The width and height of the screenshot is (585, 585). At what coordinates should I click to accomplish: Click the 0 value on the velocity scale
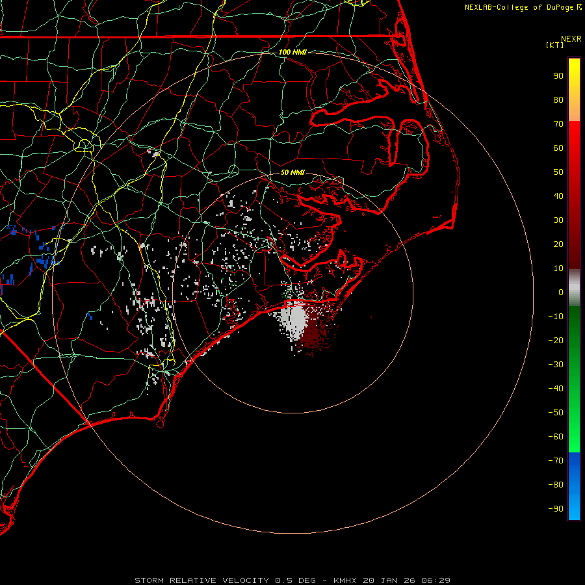(561, 292)
